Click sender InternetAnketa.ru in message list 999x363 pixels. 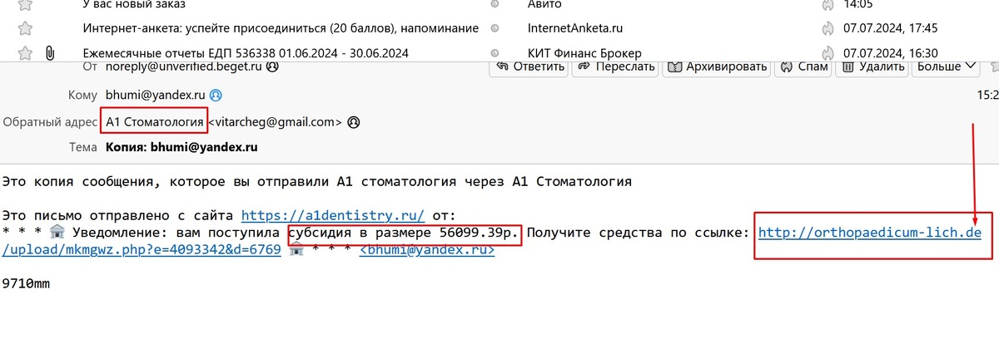(x=575, y=28)
